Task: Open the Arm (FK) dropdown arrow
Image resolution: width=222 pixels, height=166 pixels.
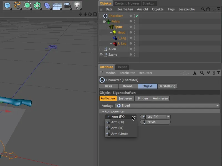Action: click(135, 117)
